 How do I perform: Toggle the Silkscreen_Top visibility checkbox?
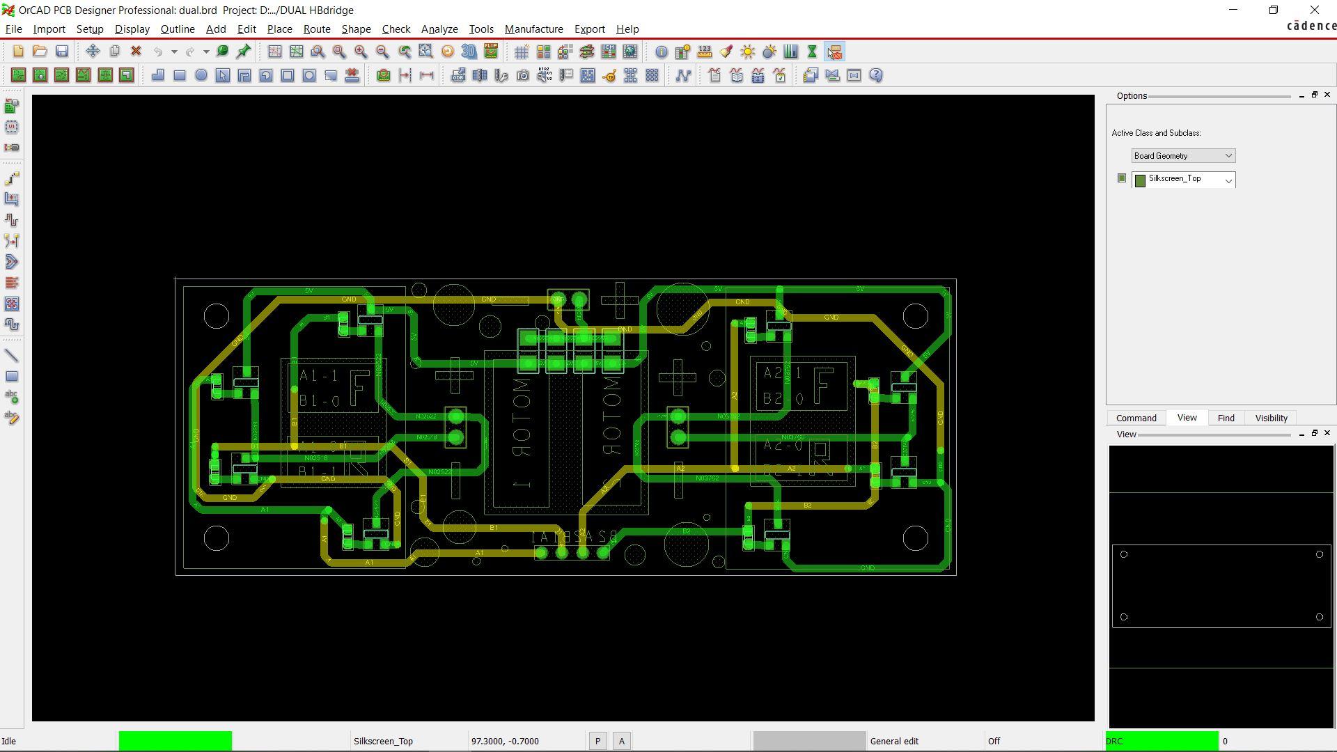point(1121,178)
